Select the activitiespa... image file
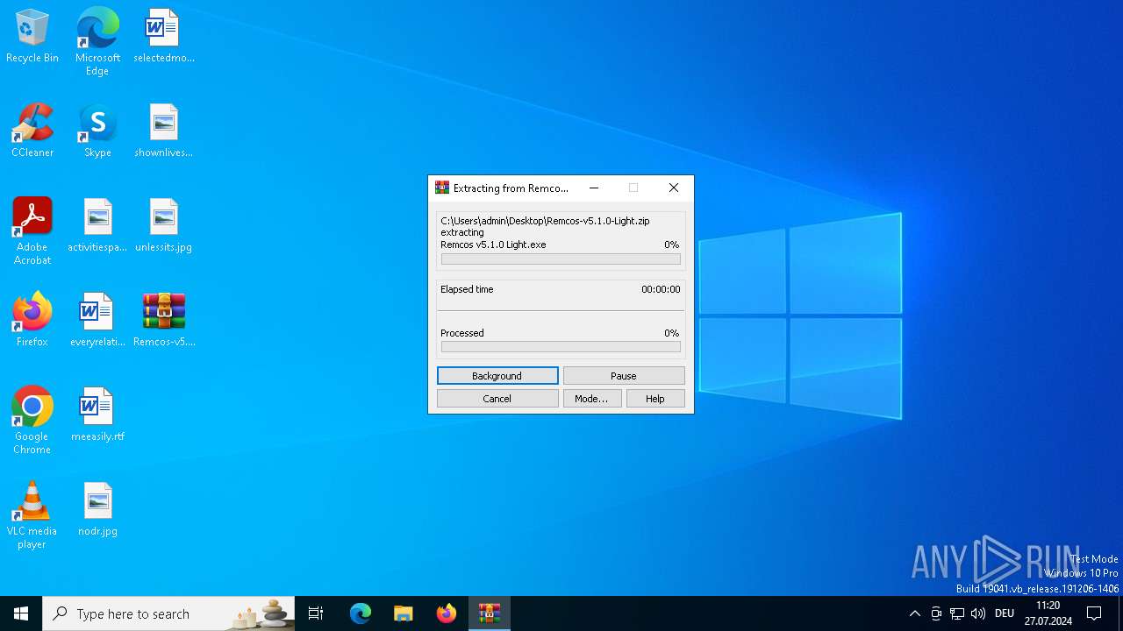This screenshot has width=1123, height=631. click(x=97, y=226)
